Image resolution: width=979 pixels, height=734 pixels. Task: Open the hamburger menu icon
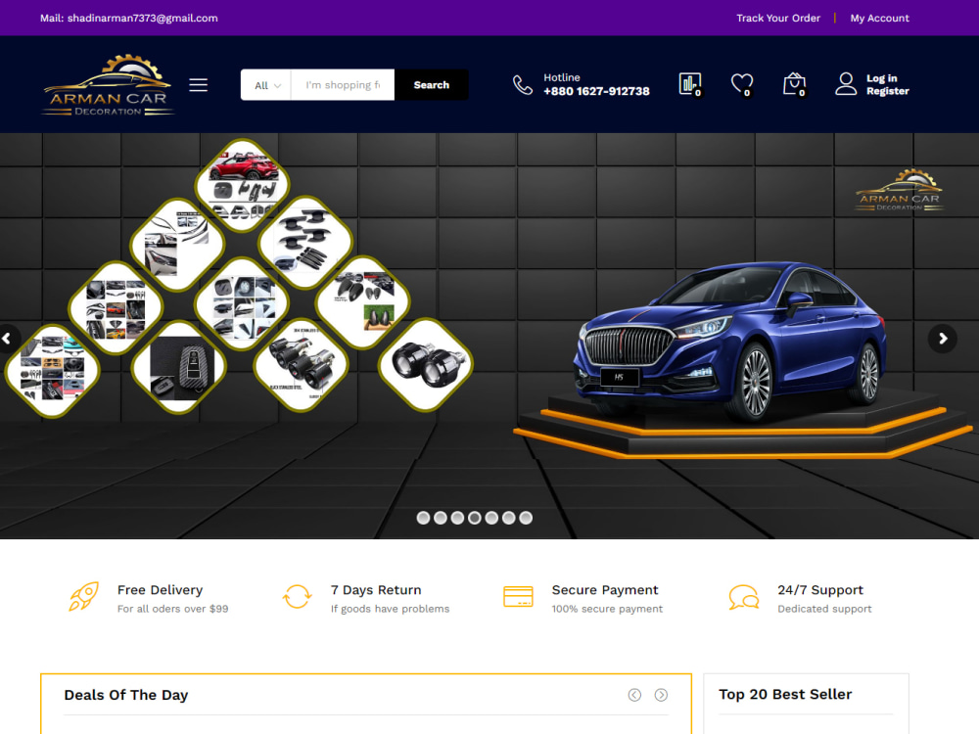click(199, 85)
